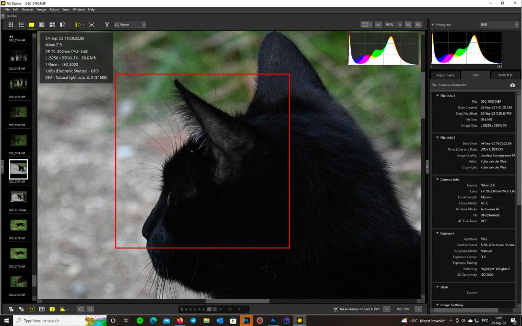Image resolution: width=522 pixels, height=326 pixels.
Task: Rotate image clockwise
Action: pyautogui.click(x=90, y=309)
